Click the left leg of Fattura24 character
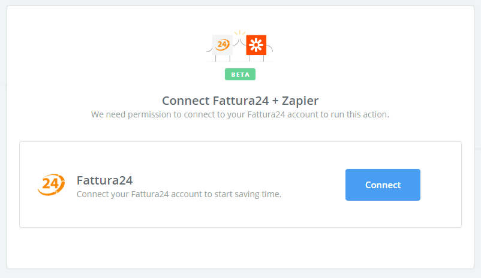This screenshot has width=481, height=278. (216, 58)
